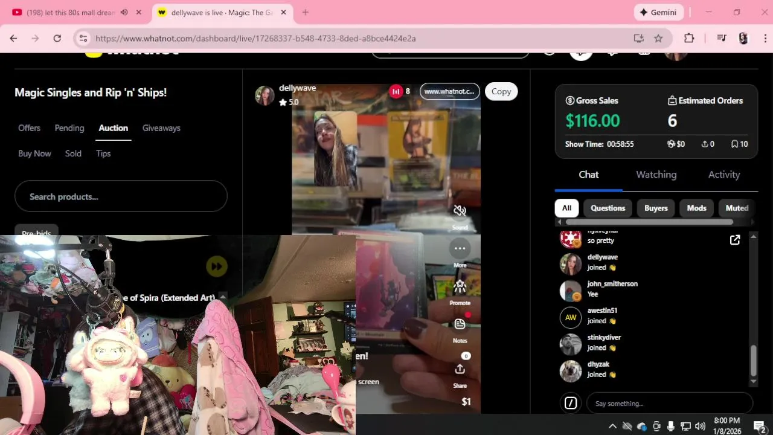Expand the Spira Extended Art item
Screen dimensions: 773x435
(x=223, y=296)
